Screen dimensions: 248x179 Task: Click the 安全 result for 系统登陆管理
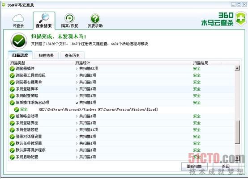pyautogui.click(x=197, y=130)
